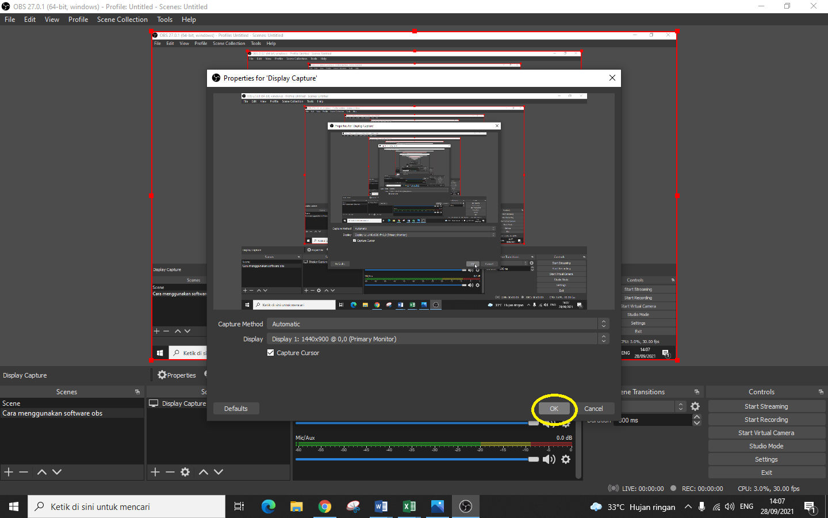Open Scene Transitions properties gear

pos(695,406)
